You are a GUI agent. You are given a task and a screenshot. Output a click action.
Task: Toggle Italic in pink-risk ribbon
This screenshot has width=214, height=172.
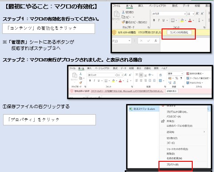click(x=94, y=80)
